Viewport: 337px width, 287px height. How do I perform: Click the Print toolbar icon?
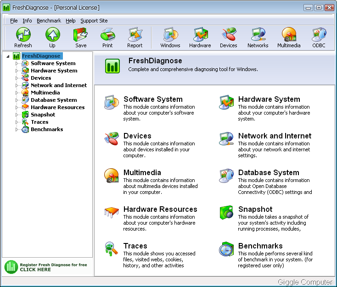108,34
